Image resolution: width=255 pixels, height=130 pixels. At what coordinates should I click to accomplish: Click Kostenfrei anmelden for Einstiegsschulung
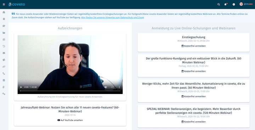(x=193, y=46)
